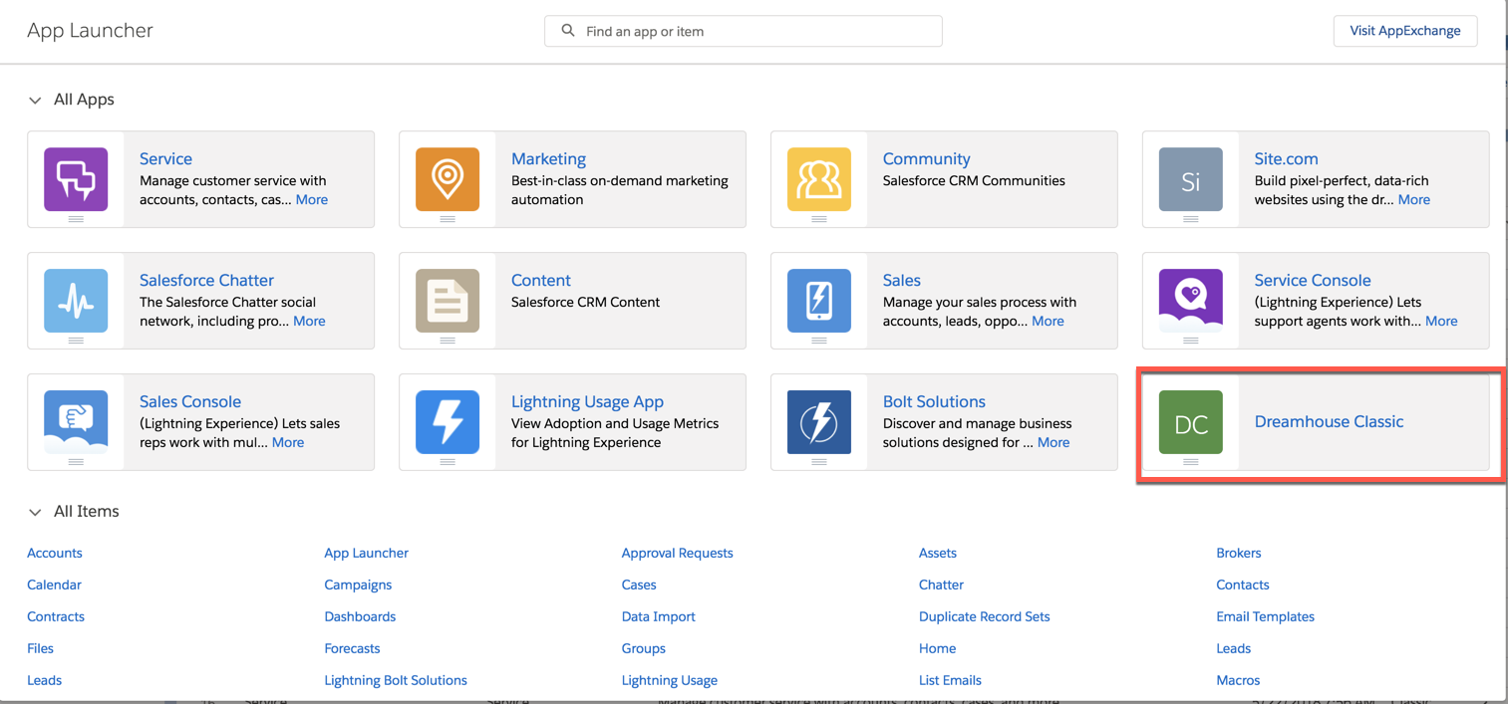Open Brokers item link
The image size is (1508, 704).
tap(1238, 553)
